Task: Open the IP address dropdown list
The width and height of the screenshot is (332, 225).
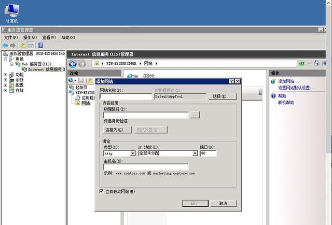Action: [x=195, y=153]
